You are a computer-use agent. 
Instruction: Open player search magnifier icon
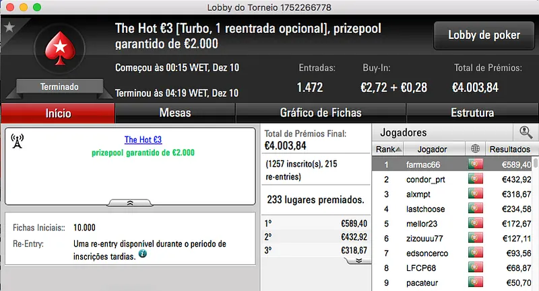525,132
